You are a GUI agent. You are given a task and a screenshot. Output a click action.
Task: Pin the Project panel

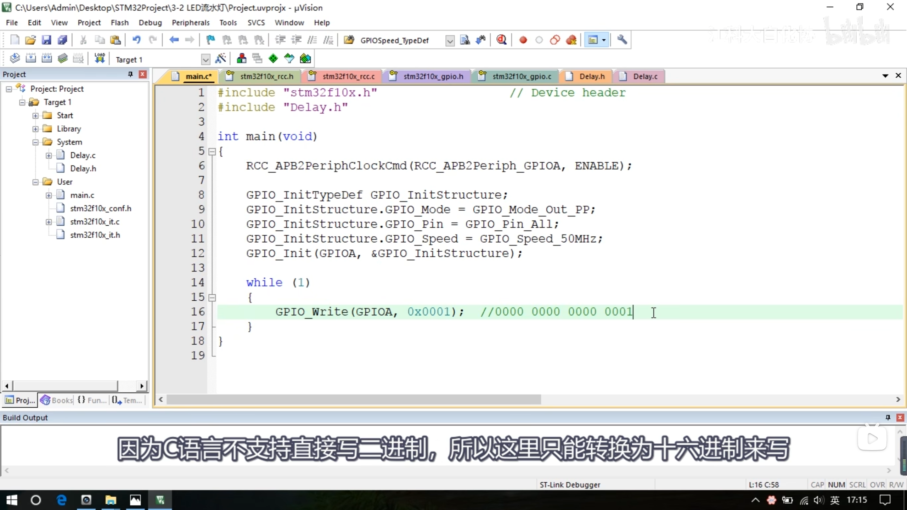130,74
